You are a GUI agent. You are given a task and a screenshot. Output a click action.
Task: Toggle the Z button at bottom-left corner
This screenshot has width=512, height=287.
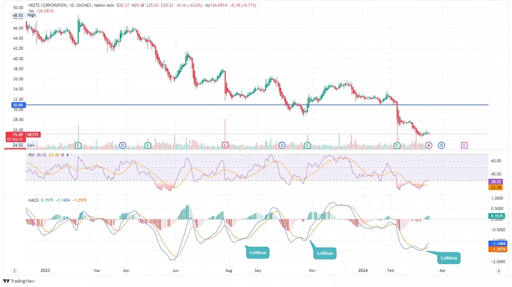click(15, 271)
